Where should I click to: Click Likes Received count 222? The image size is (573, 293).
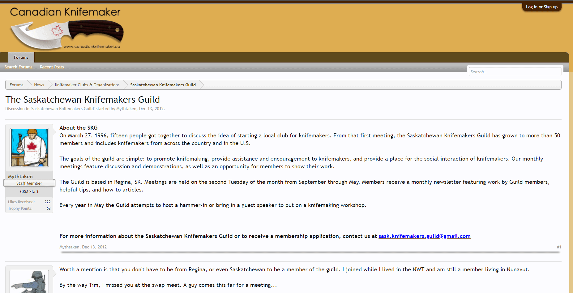(x=47, y=202)
